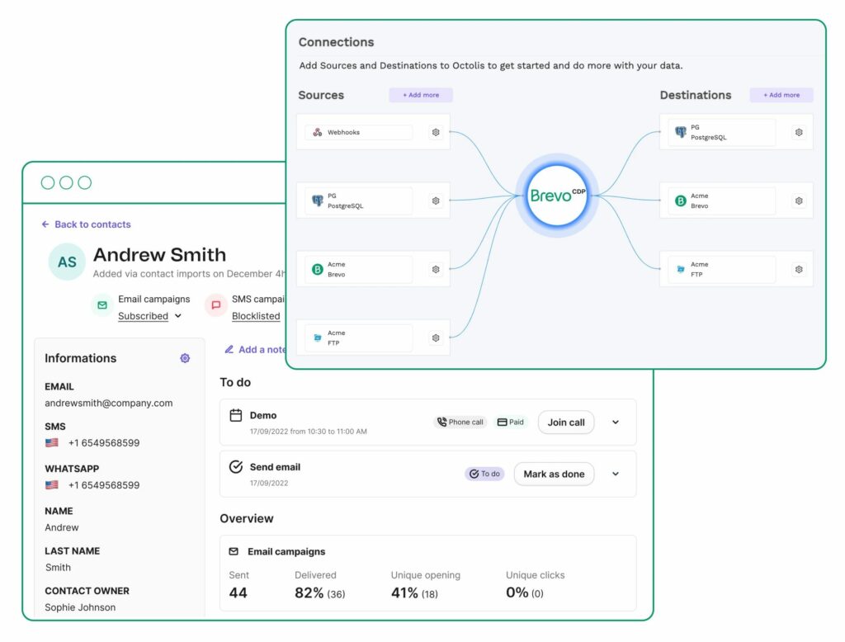The image size is (845, 642).
Task: Click the Paid tag on Demo
Action: click(510, 422)
